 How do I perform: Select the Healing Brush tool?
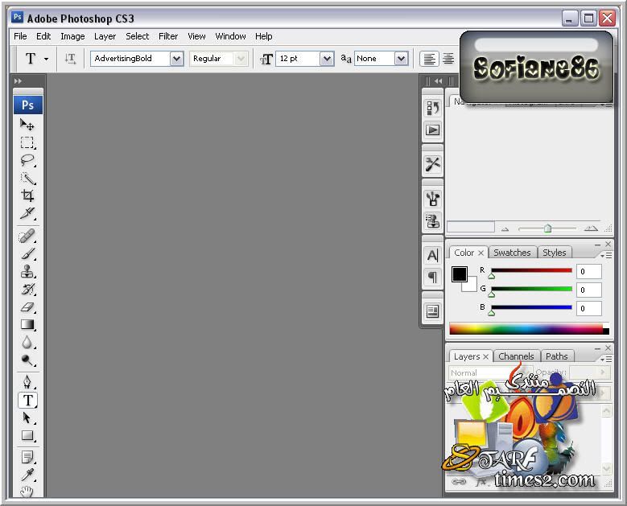click(x=27, y=236)
